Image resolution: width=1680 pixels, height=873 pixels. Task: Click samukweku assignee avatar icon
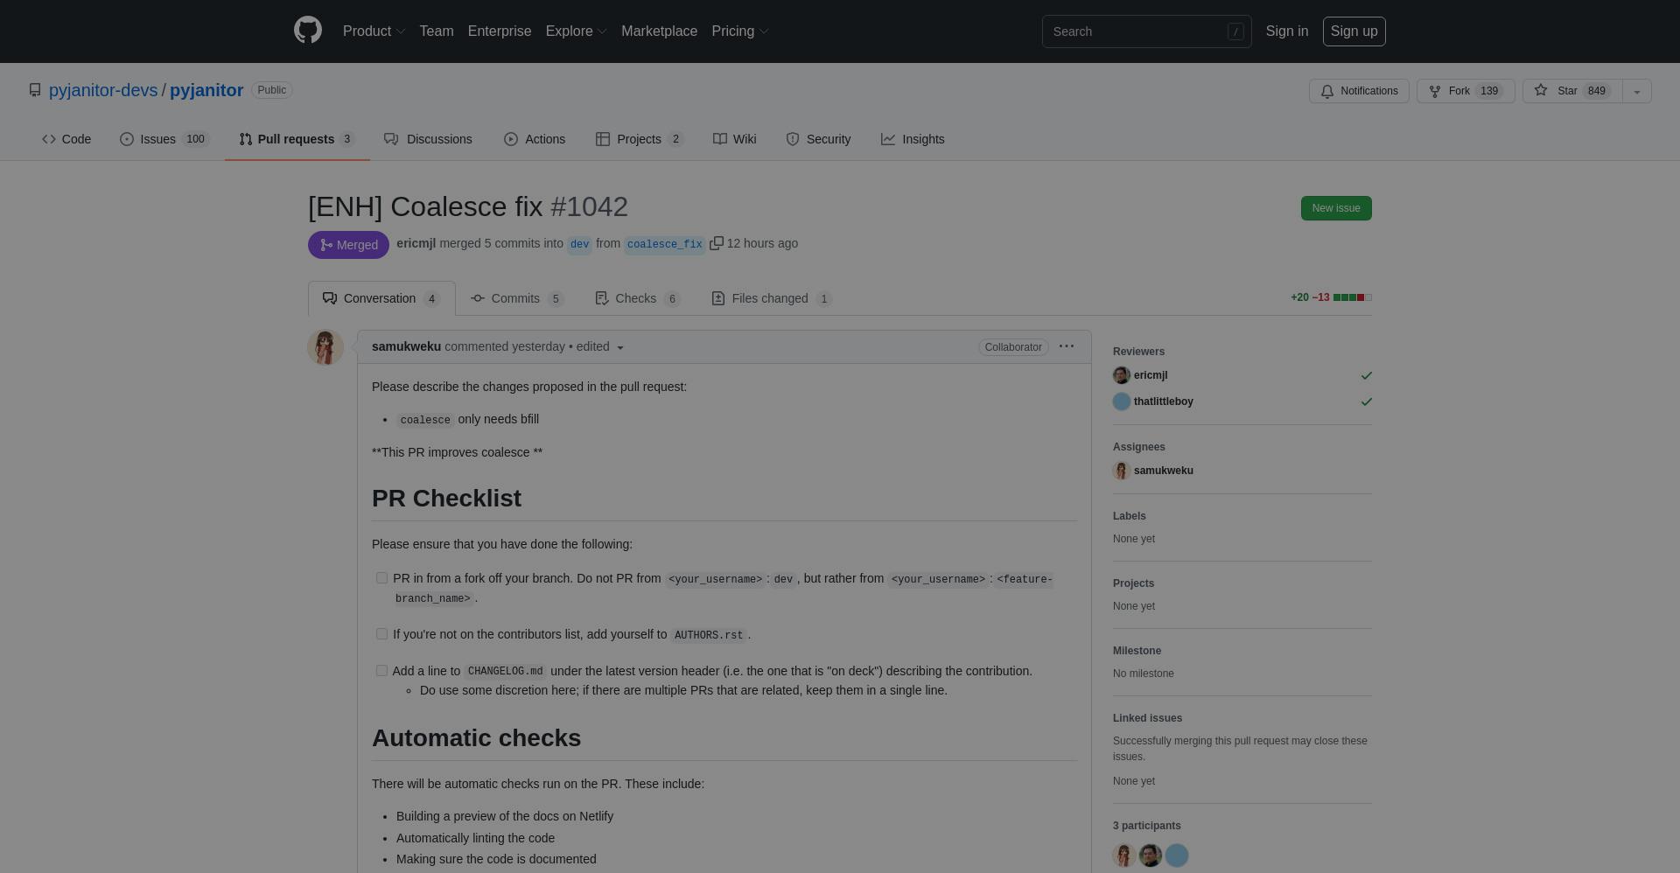(1122, 471)
